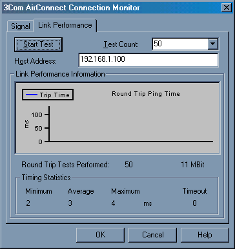This screenshot has width=235, height=249.
Task: Select the Link Performance tab
Action: (65, 25)
